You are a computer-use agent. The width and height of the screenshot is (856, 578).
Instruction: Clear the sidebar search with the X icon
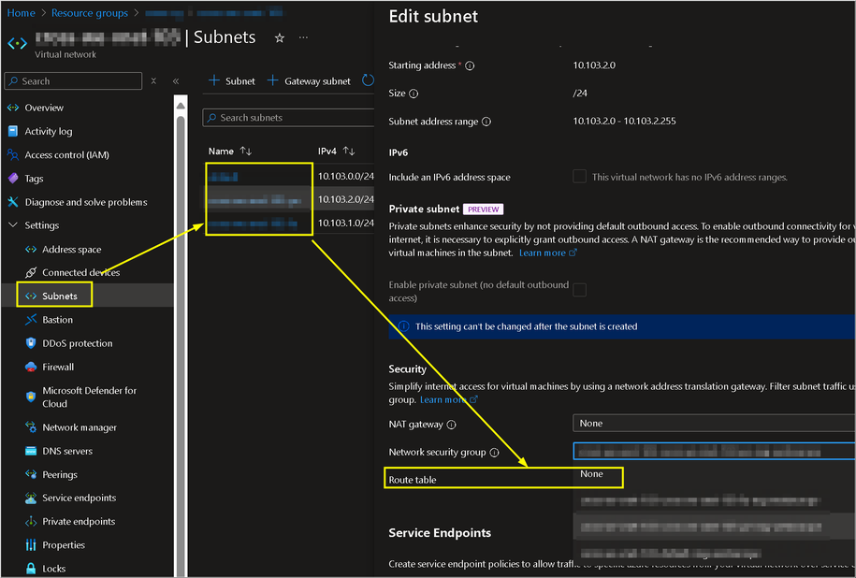click(153, 80)
